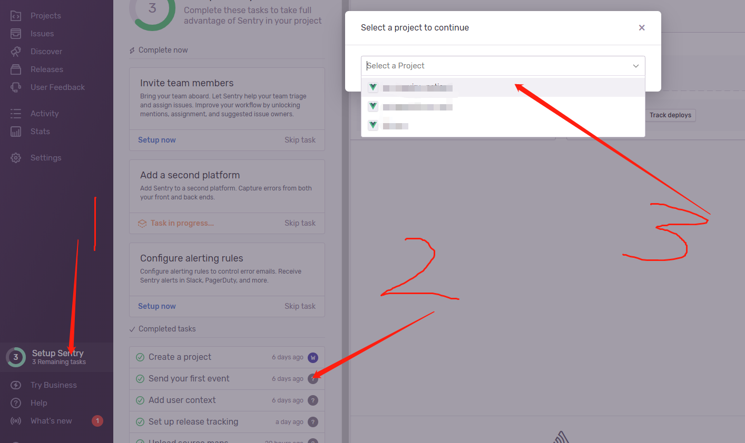Image resolution: width=745 pixels, height=443 pixels.
Task: Click Invite team members heading
Action: pos(187,83)
